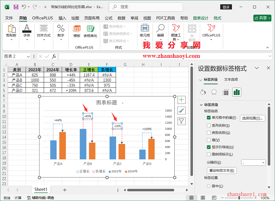275x201 pixels.
Task: Click the insert function fx icon
Action: pos(54,56)
